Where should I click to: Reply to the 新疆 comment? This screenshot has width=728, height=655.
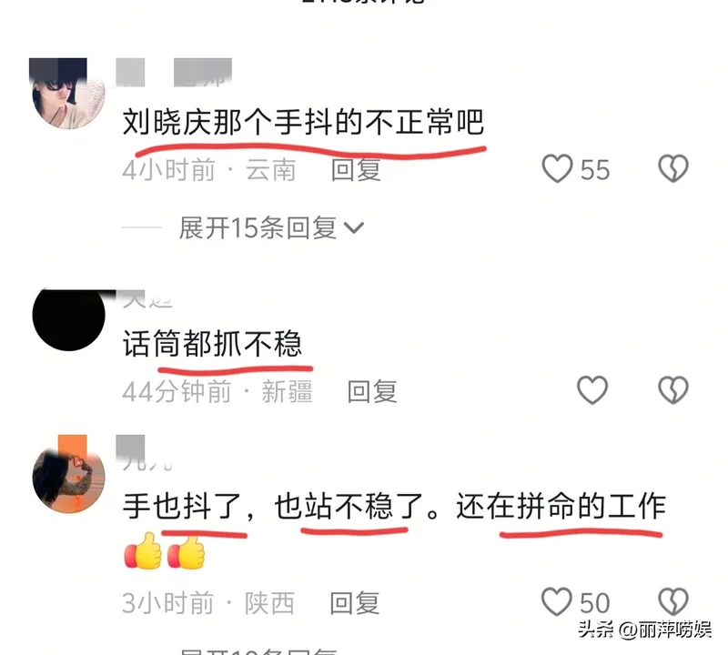point(372,391)
